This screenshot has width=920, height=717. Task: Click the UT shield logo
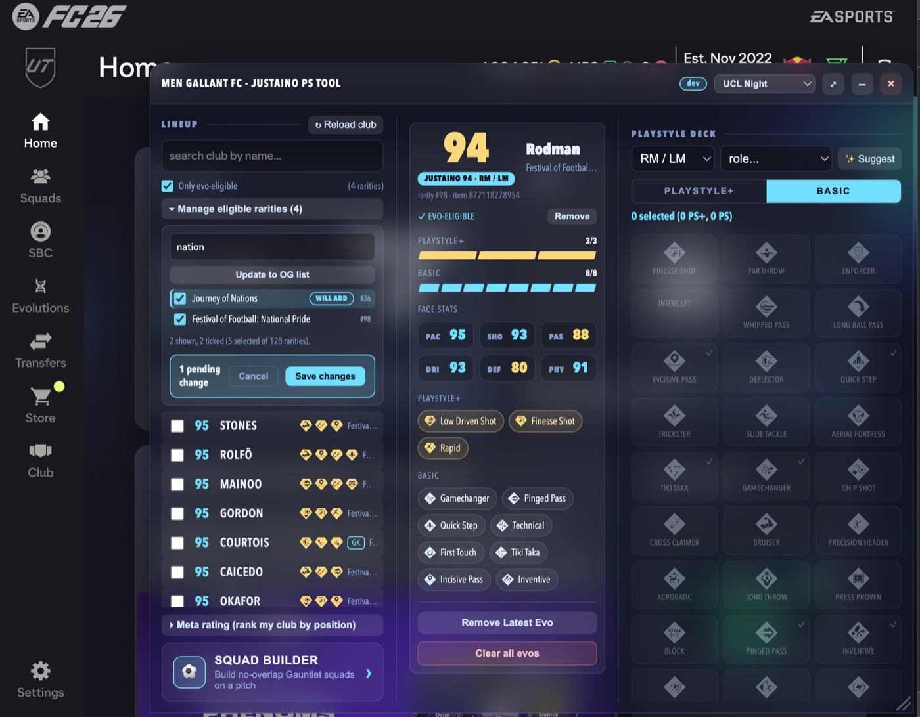(x=40, y=67)
